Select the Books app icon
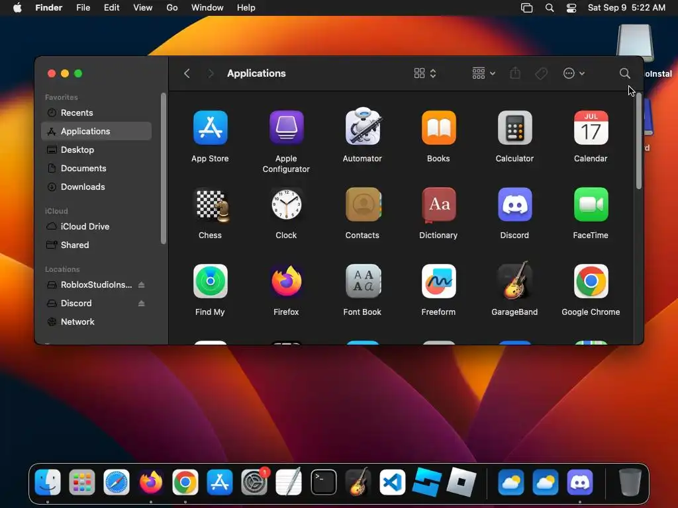678x508 pixels. [438, 128]
